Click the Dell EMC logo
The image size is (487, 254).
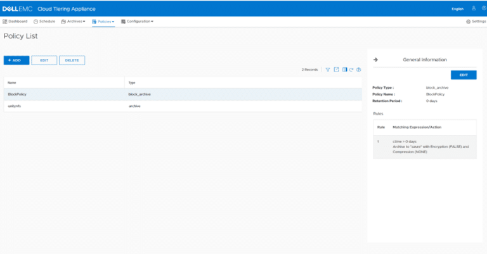coord(17,9)
